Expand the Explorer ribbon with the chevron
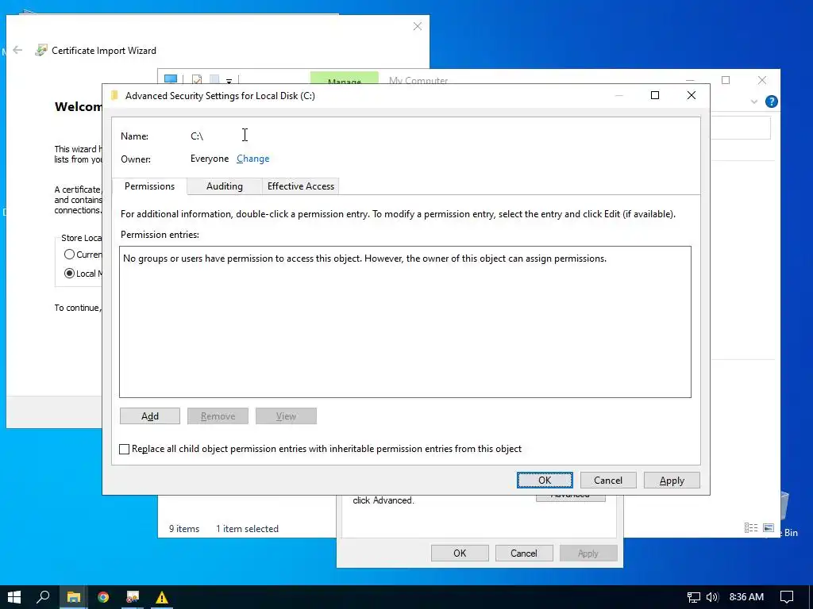813x609 pixels. [754, 101]
